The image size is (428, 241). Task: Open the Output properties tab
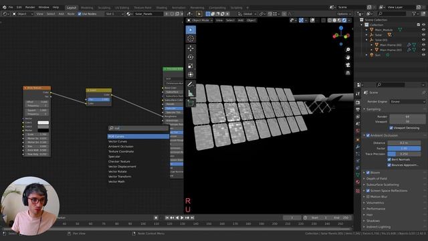coord(358,110)
